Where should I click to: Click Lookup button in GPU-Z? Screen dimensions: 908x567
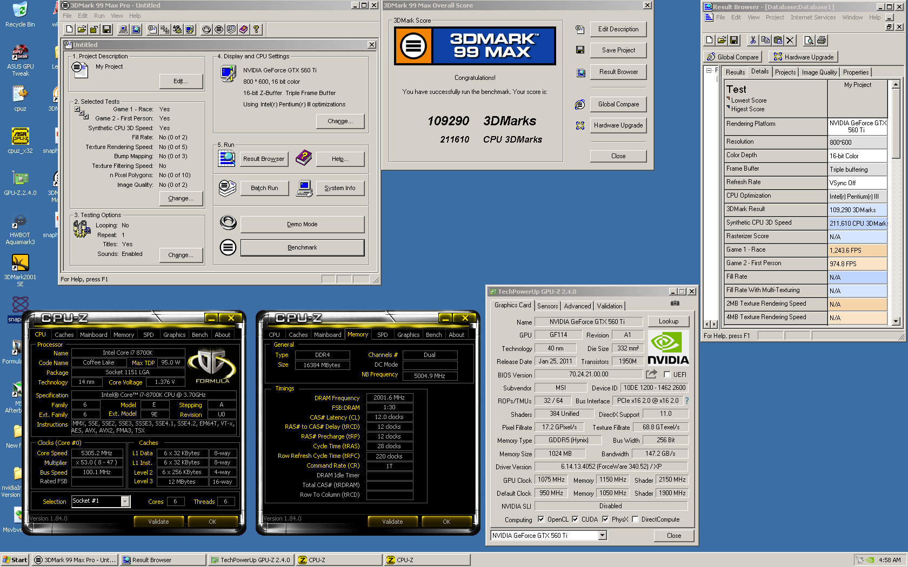(668, 321)
